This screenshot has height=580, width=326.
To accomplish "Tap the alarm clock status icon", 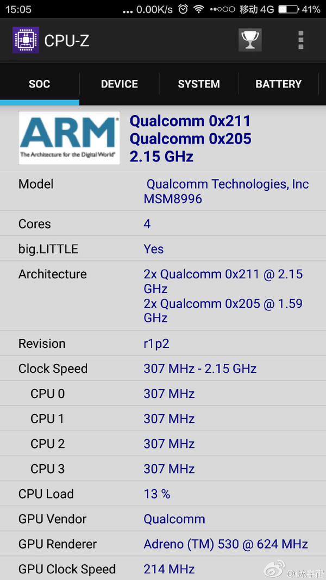I will 183,10.
